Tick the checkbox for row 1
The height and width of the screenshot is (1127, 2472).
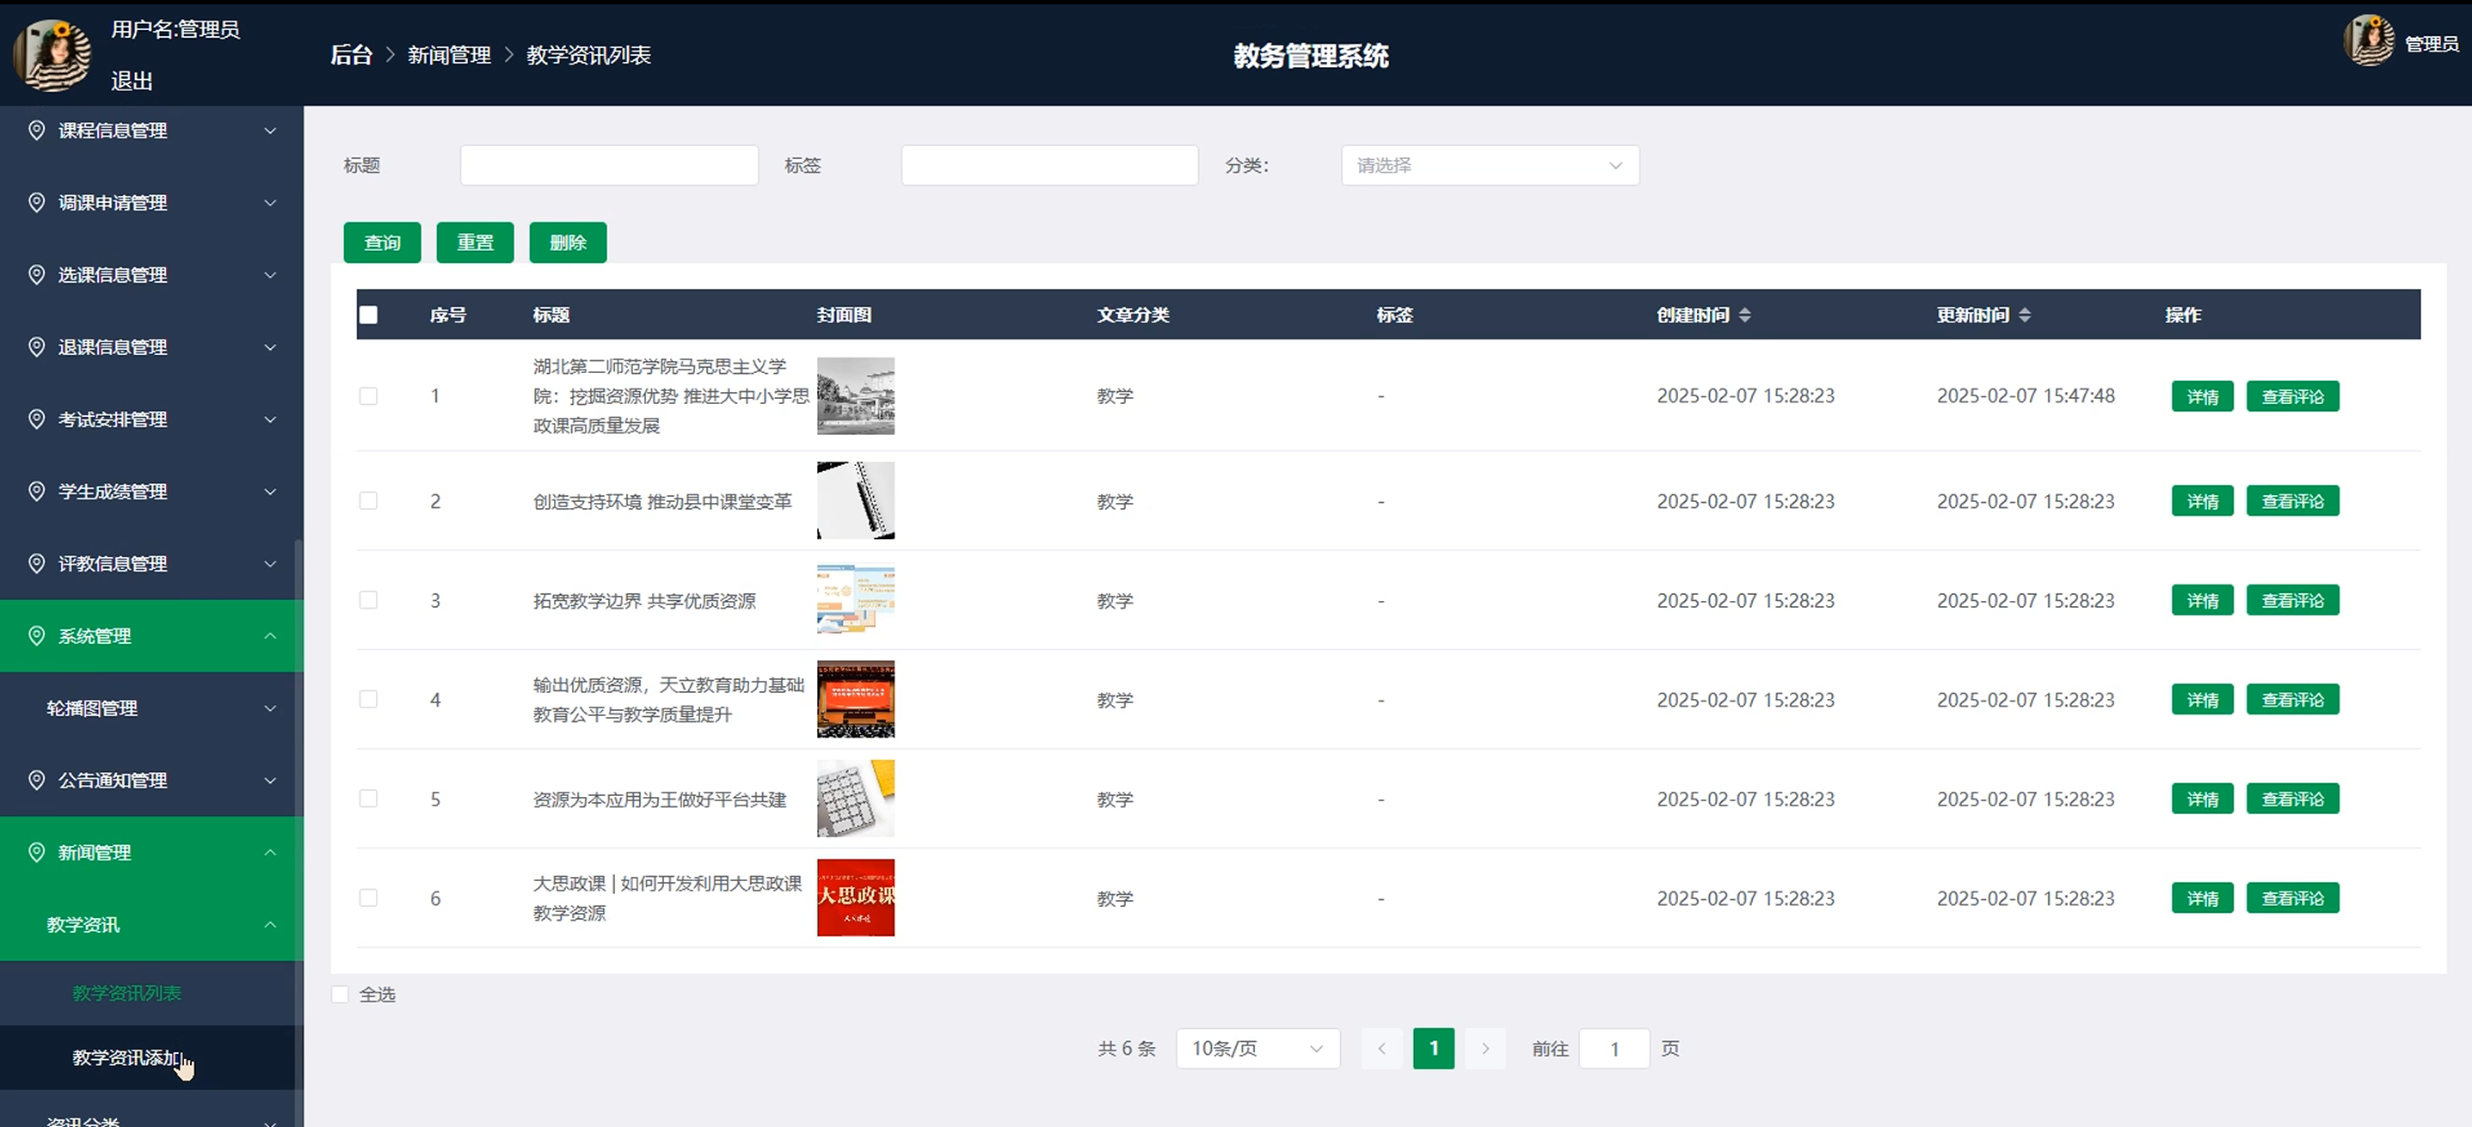(x=368, y=396)
